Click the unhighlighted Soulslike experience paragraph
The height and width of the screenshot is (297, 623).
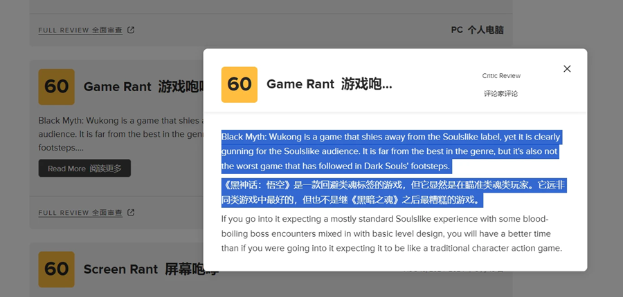[x=392, y=234]
